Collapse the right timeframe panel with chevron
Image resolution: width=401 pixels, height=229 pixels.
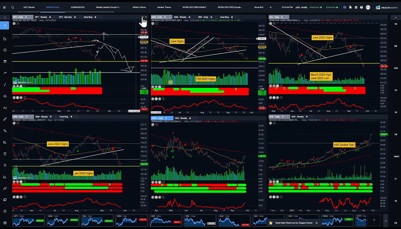coord(396,17)
